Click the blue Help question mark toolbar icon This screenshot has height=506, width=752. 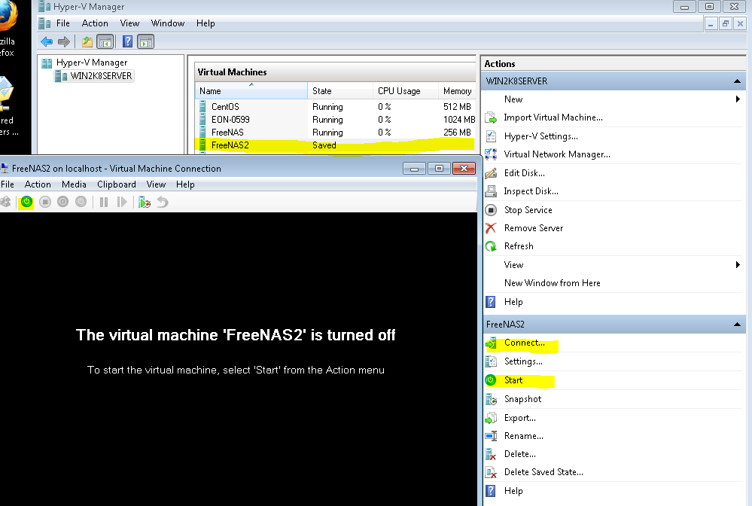(x=128, y=42)
